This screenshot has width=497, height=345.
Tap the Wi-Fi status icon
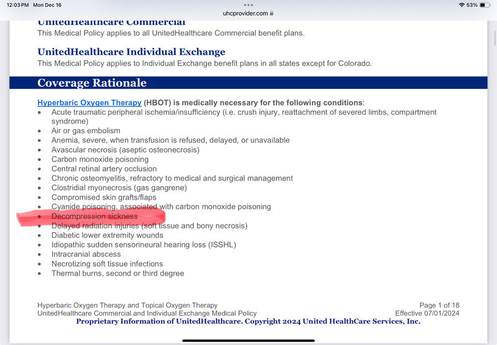click(x=462, y=5)
